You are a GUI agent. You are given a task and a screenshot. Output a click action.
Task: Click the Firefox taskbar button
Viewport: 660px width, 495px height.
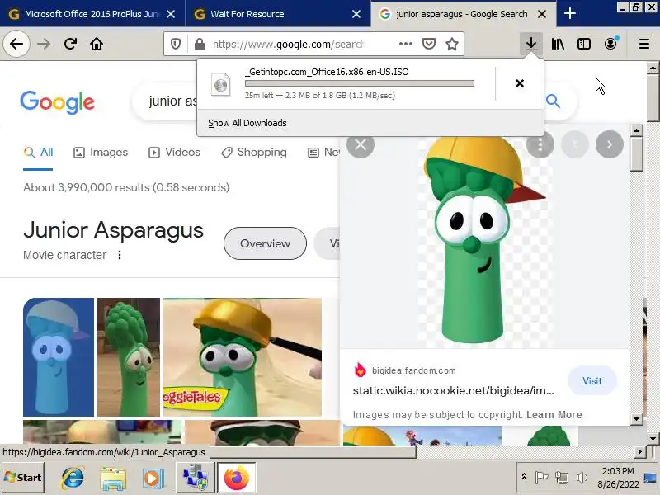pyautogui.click(x=236, y=478)
